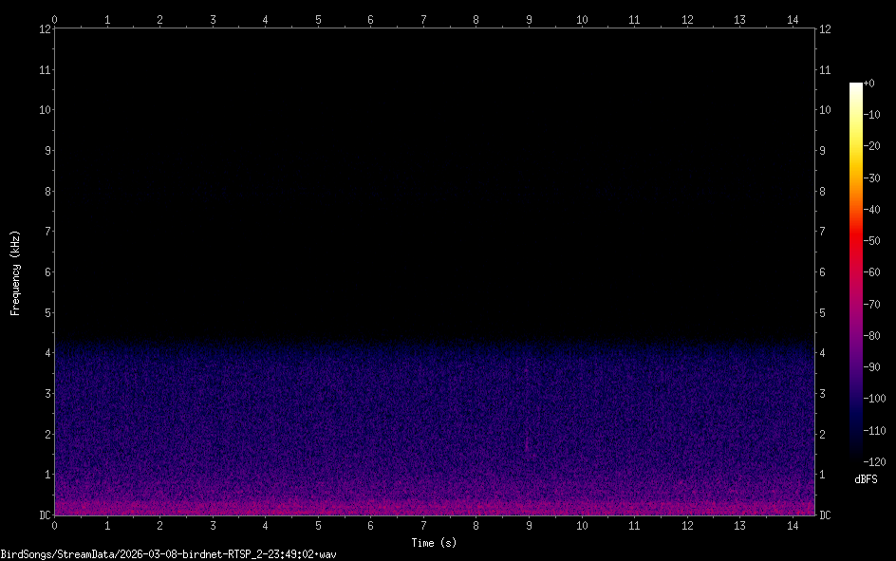This screenshot has height=561, width=896.
Task: Click the 5-second tick on the bottom time axis
Action: (318, 525)
